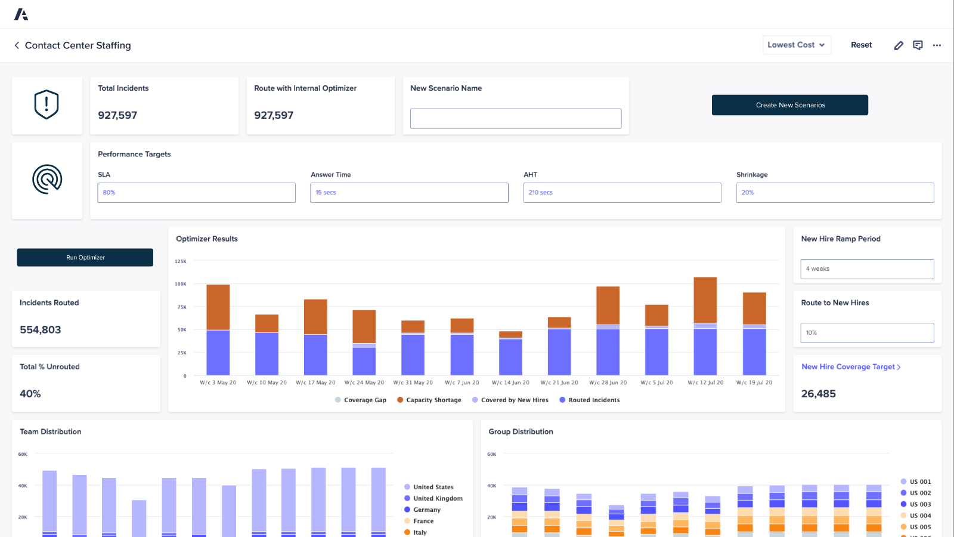Select the Group Distribution panel header
Screen dimensions: 954x537
(x=520, y=431)
